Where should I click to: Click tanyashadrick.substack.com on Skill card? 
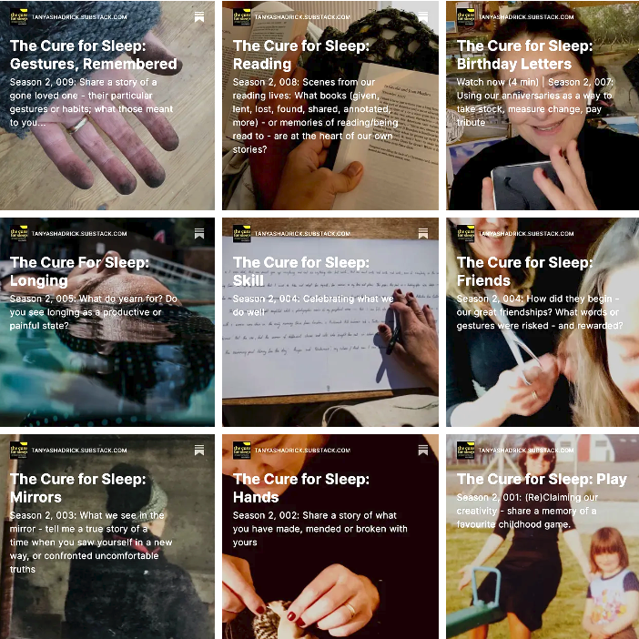pyautogui.click(x=302, y=234)
